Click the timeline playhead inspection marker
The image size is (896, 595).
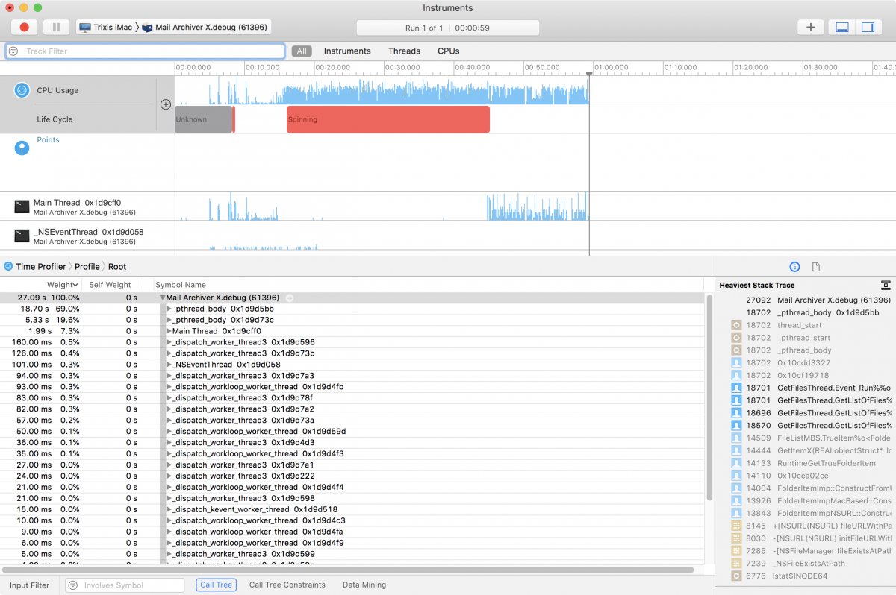coord(589,73)
